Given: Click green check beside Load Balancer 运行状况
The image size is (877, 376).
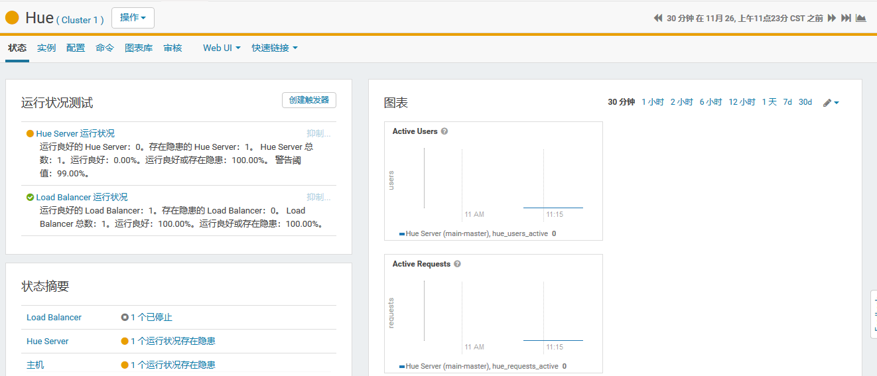Looking at the screenshot, I should pyautogui.click(x=30, y=197).
